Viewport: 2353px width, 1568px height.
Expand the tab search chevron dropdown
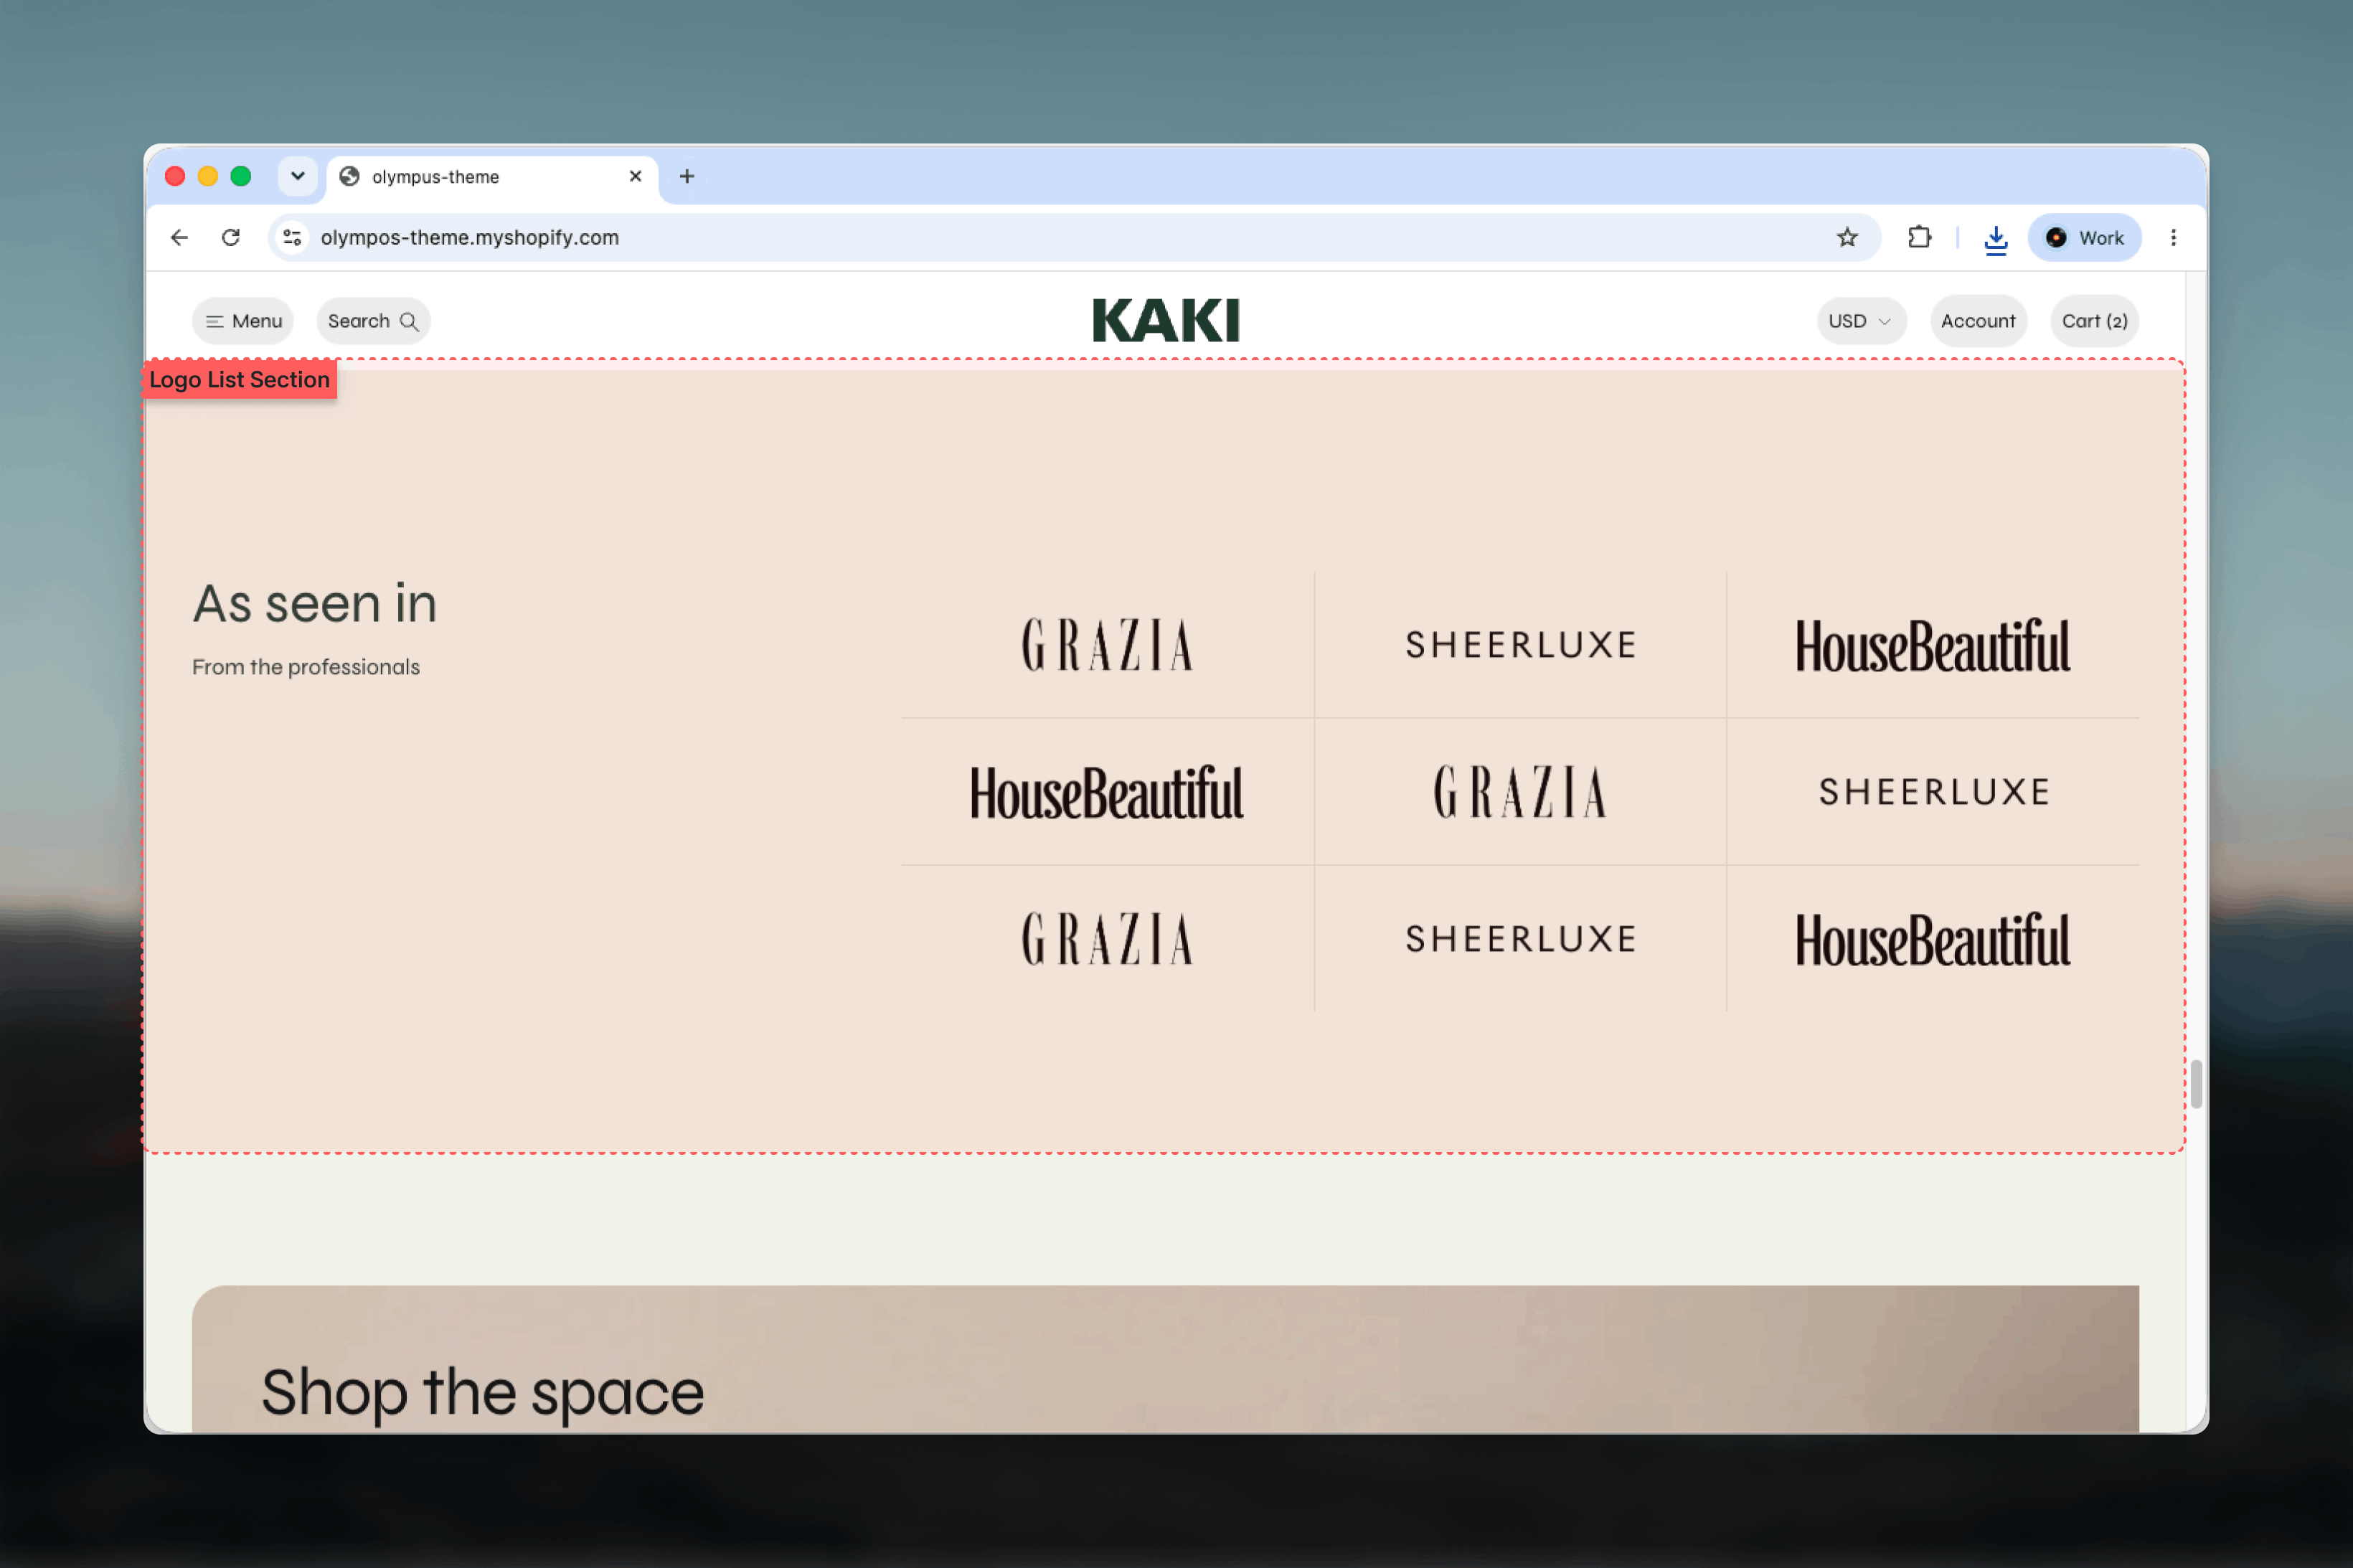[x=297, y=176]
